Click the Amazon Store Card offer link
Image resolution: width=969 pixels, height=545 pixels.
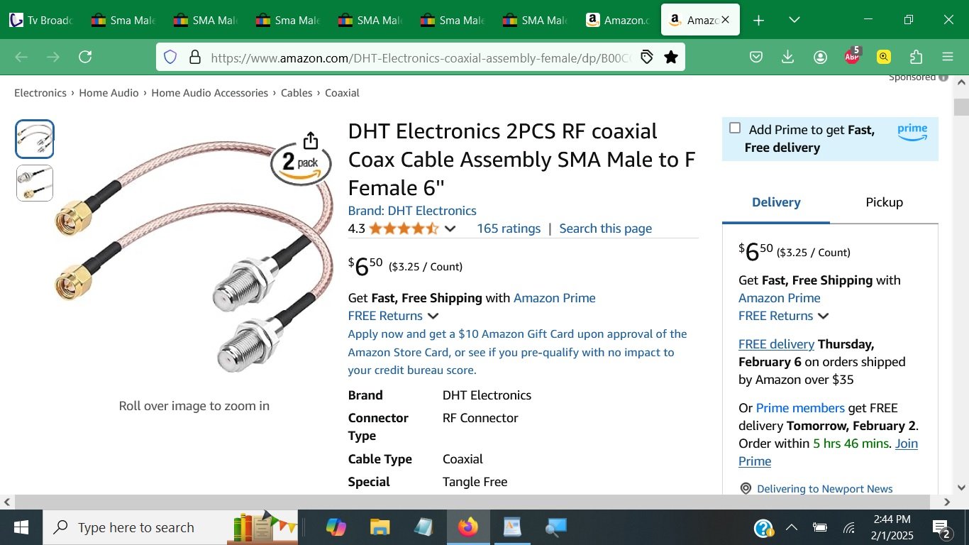pos(517,352)
